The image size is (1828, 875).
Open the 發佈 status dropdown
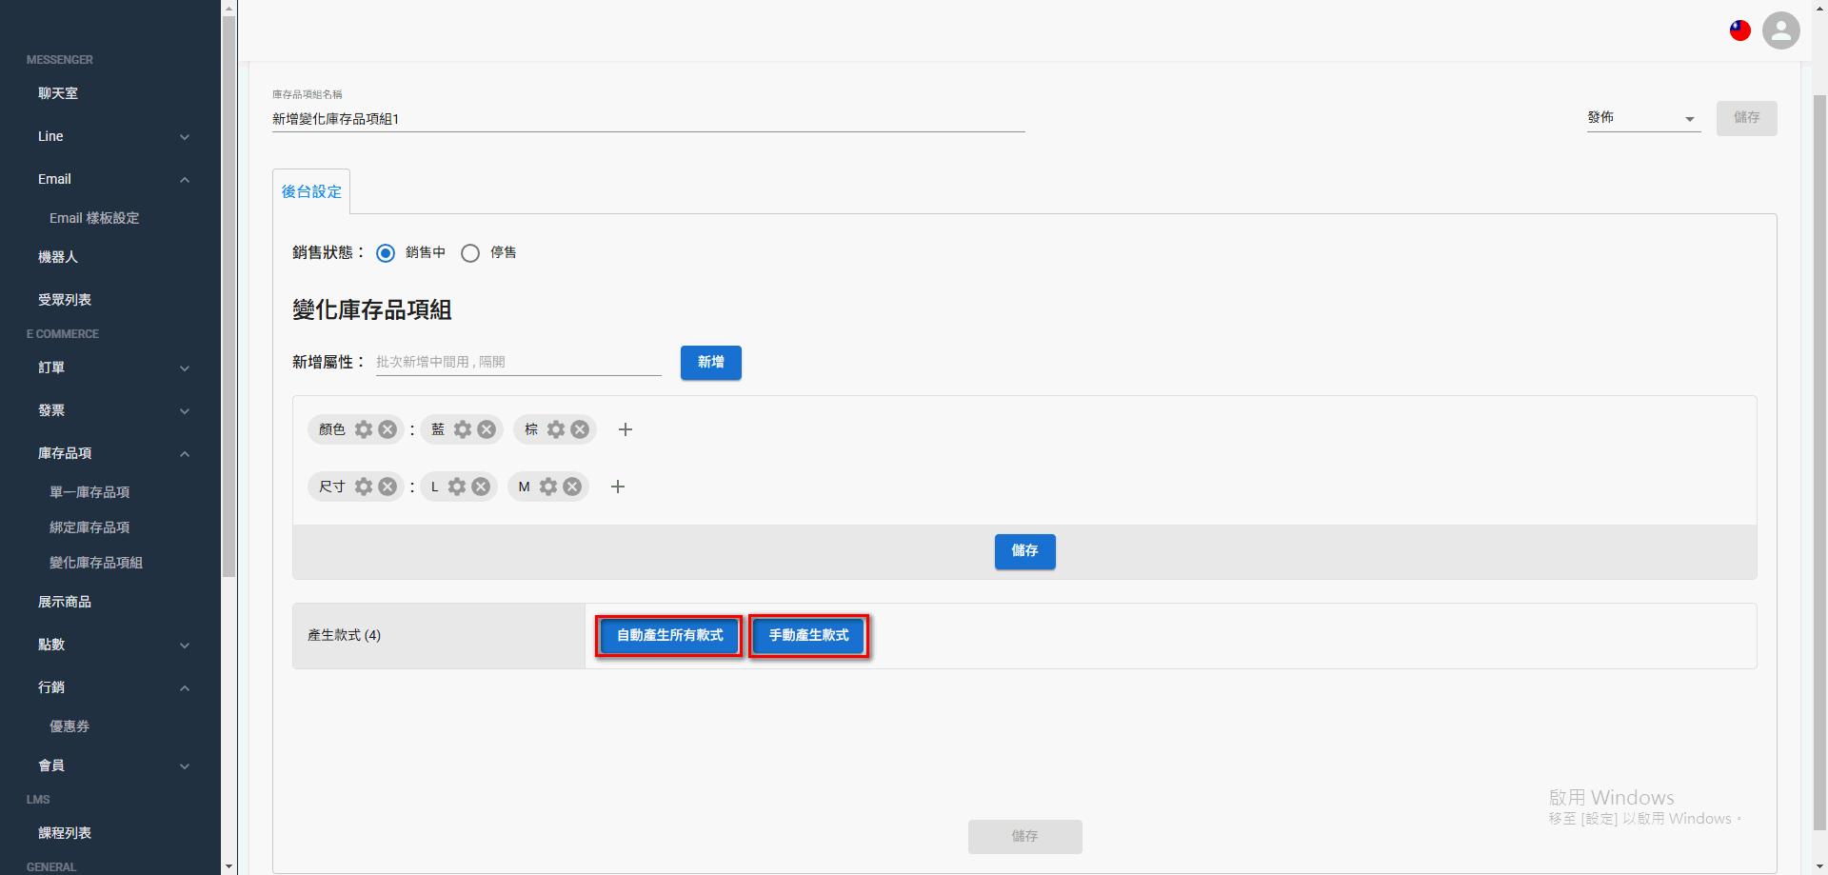[1643, 118]
